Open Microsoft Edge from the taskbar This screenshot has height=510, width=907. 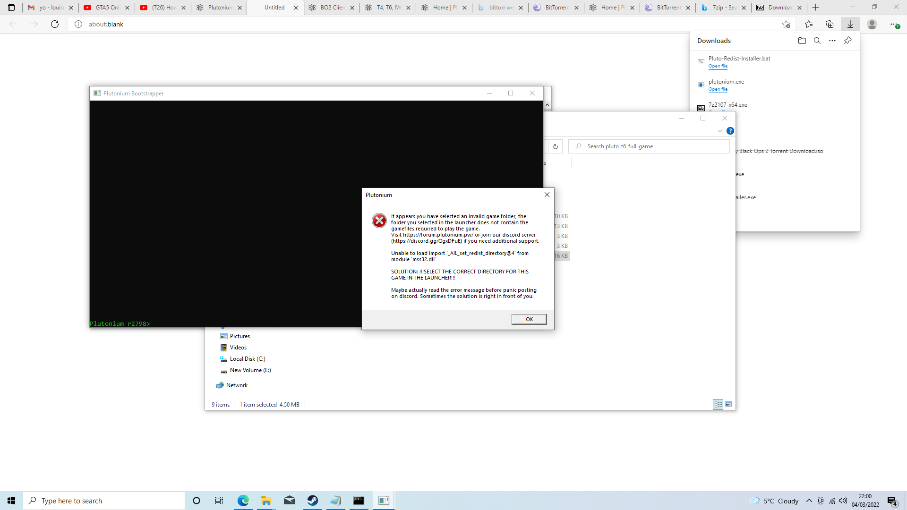click(243, 501)
